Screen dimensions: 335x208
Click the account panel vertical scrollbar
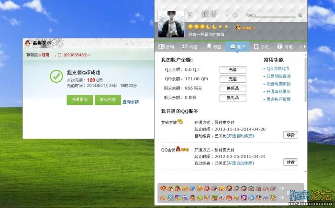click(305, 79)
